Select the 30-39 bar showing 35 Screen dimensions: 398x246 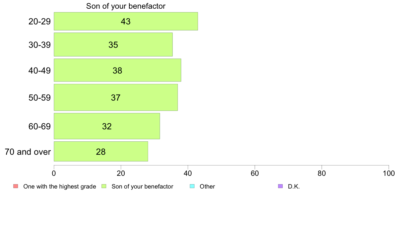tap(113, 44)
